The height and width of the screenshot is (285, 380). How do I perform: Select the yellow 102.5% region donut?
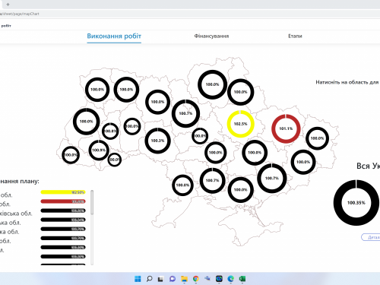tap(240, 124)
